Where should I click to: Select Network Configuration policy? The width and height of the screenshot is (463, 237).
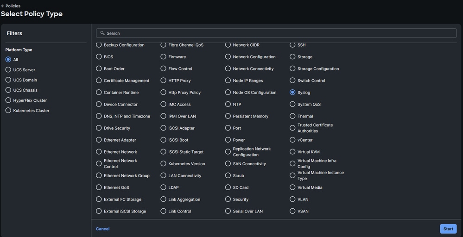pos(228,56)
